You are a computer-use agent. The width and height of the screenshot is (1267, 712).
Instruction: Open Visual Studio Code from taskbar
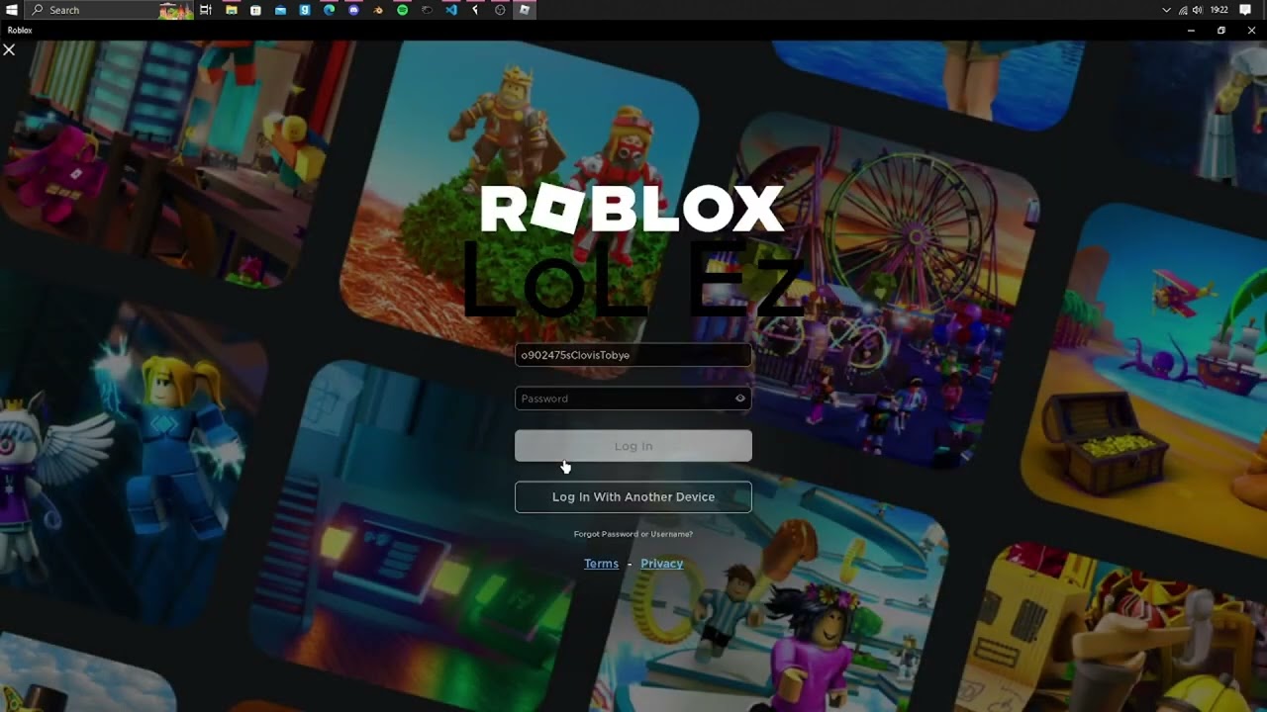(451, 10)
